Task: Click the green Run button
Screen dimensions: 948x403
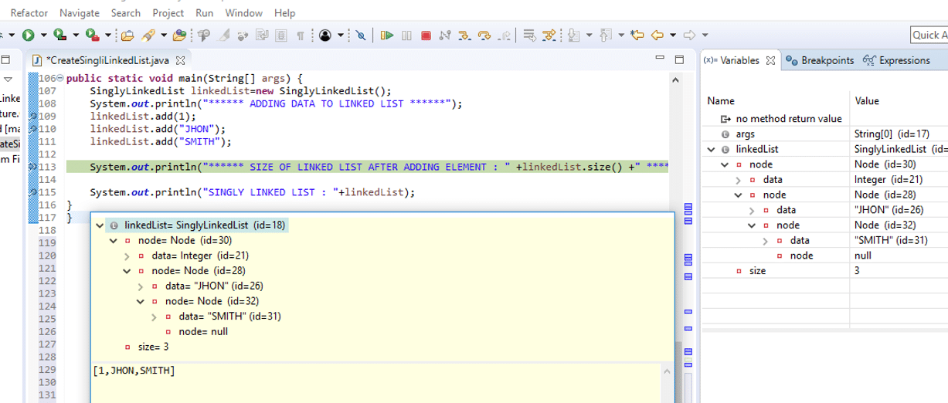Action: click(x=29, y=35)
